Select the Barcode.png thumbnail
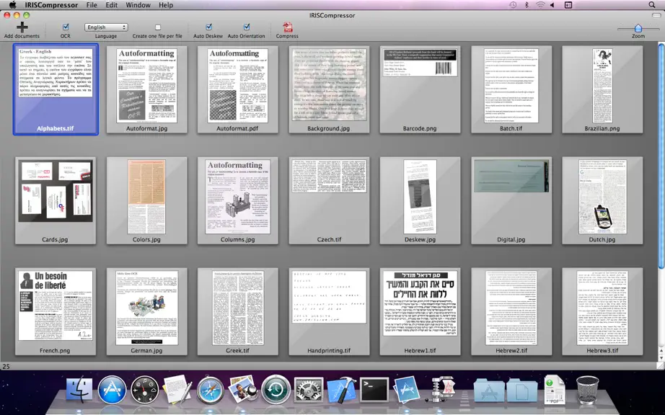665x415 pixels. (x=420, y=90)
